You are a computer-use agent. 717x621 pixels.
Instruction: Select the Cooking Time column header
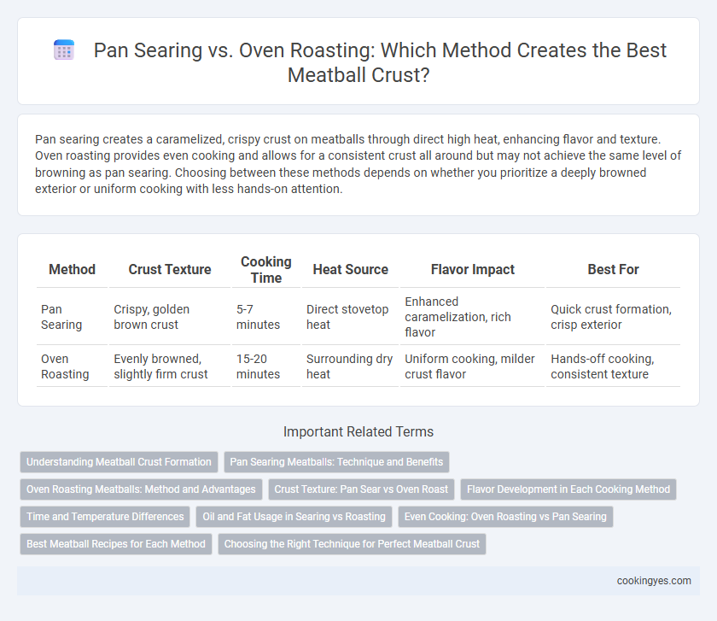point(266,270)
